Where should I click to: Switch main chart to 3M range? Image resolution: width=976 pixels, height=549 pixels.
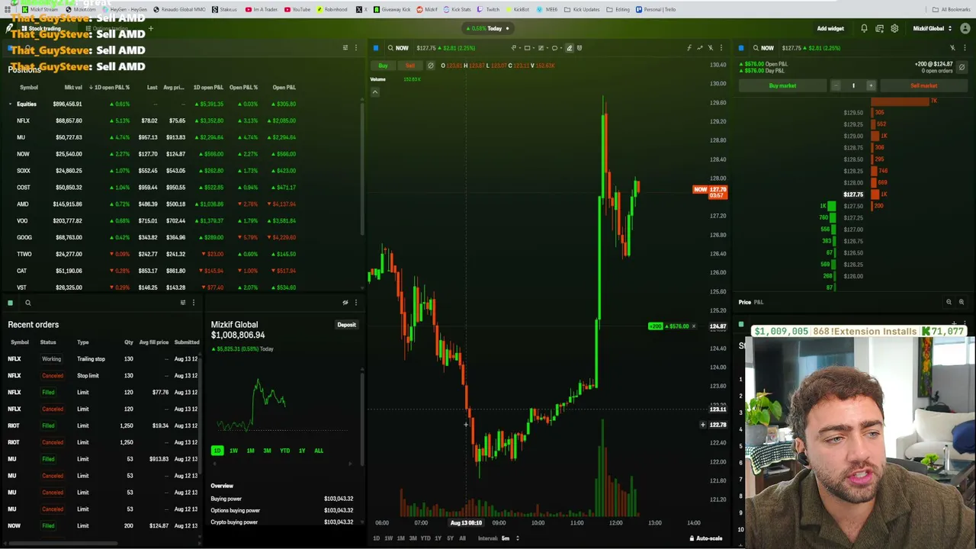point(413,538)
